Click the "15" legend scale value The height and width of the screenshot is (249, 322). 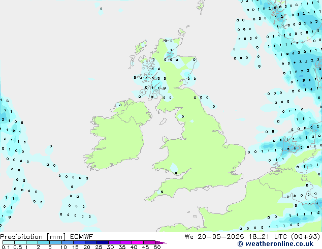click(75, 247)
